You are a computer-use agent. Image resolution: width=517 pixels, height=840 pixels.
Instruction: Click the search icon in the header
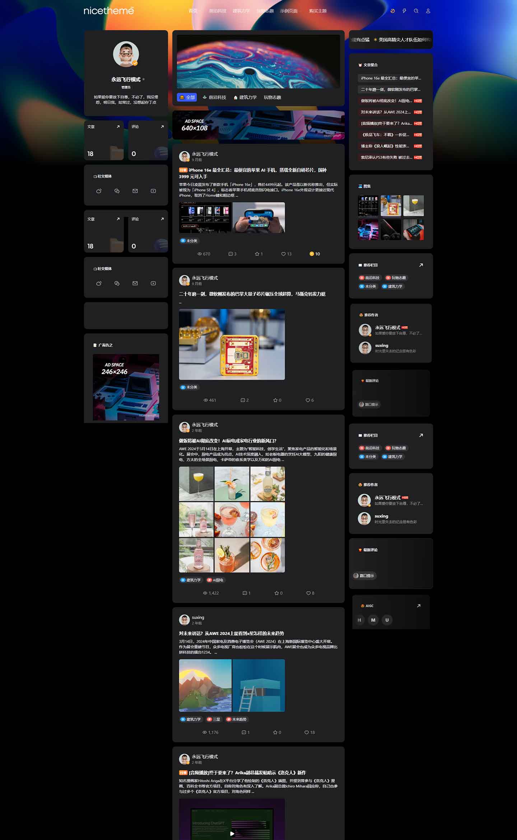tap(416, 11)
